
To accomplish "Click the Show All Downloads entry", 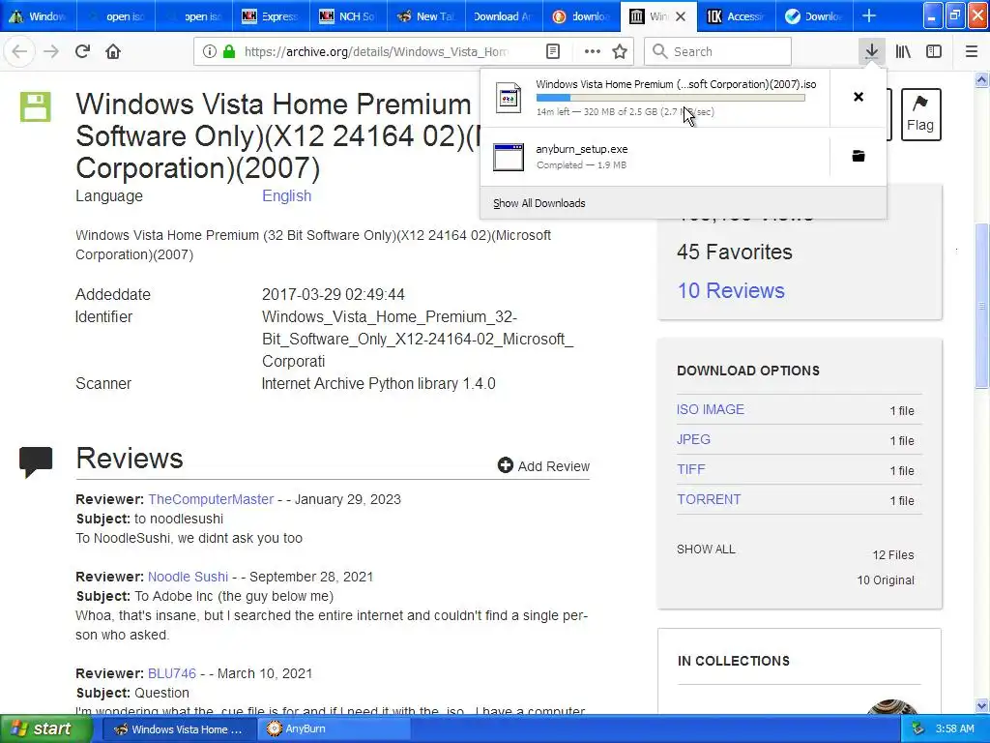I will (539, 203).
